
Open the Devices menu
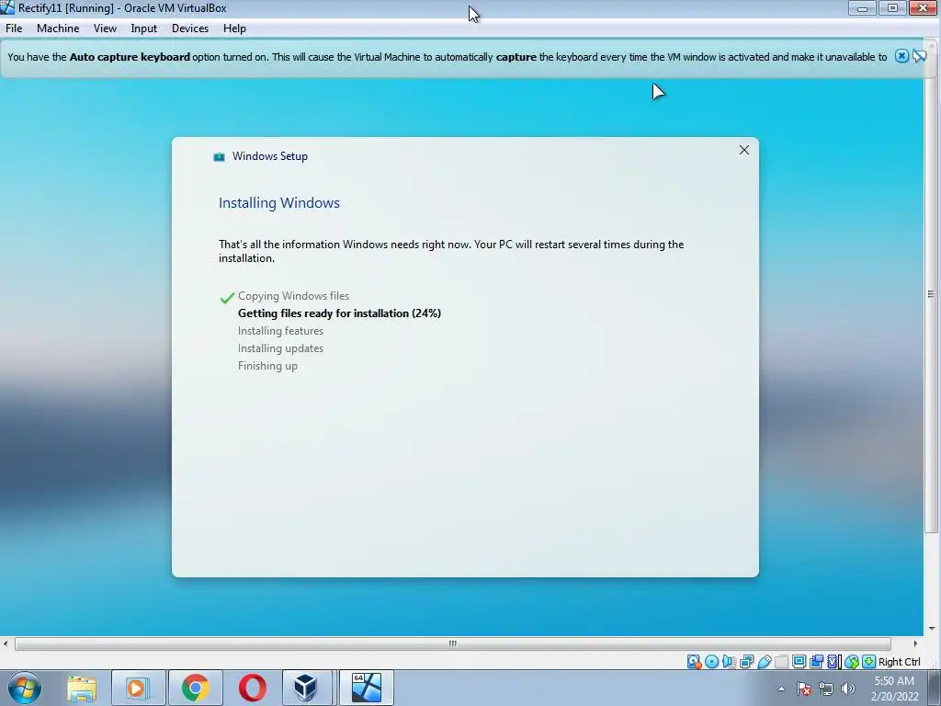(190, 28)
